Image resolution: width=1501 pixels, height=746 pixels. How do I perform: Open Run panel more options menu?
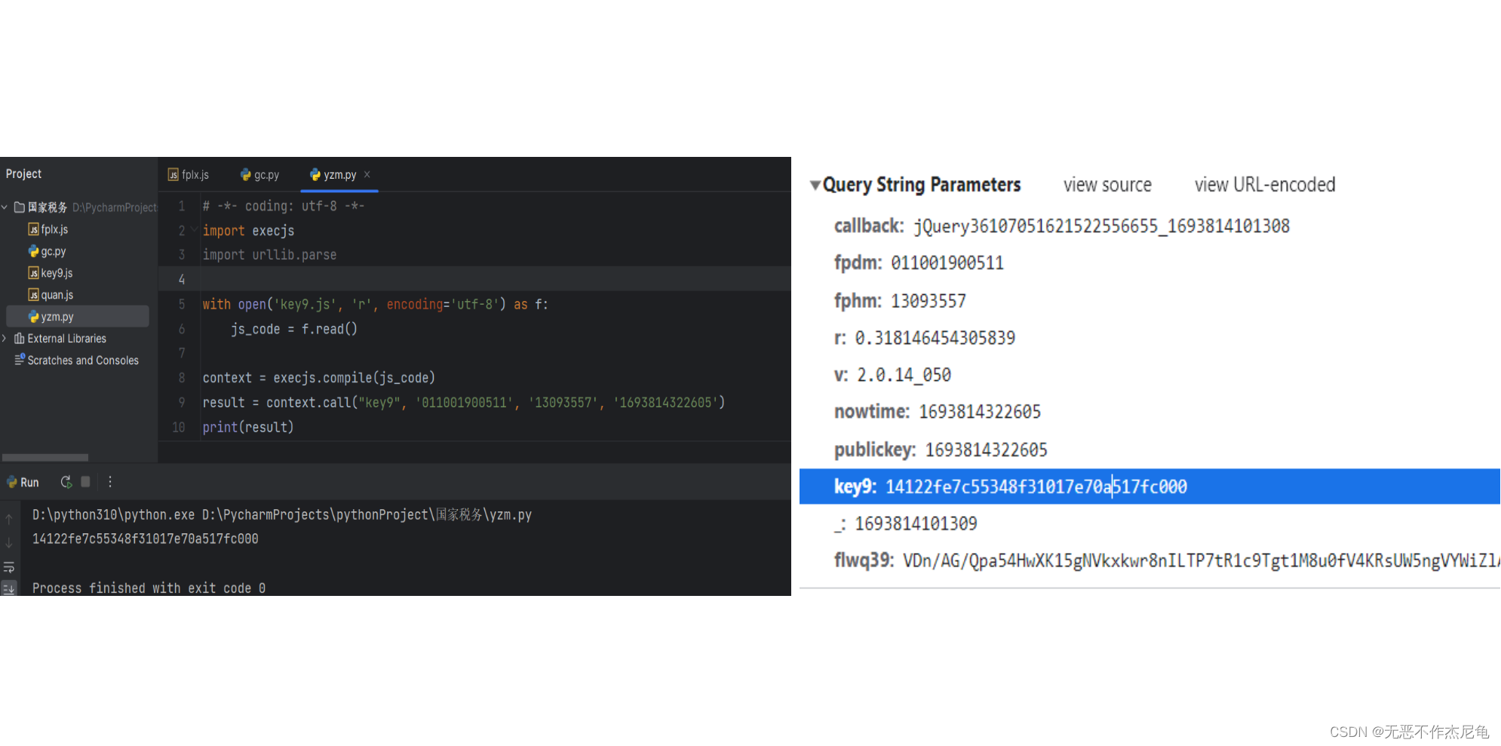[110, 481]
